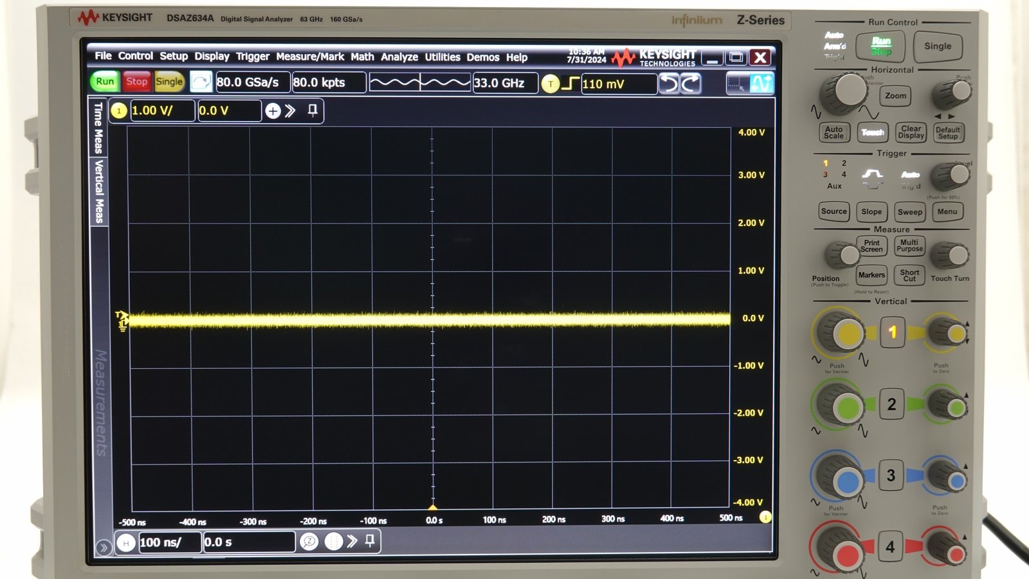Open the Display menu

(x=212, y=57)
